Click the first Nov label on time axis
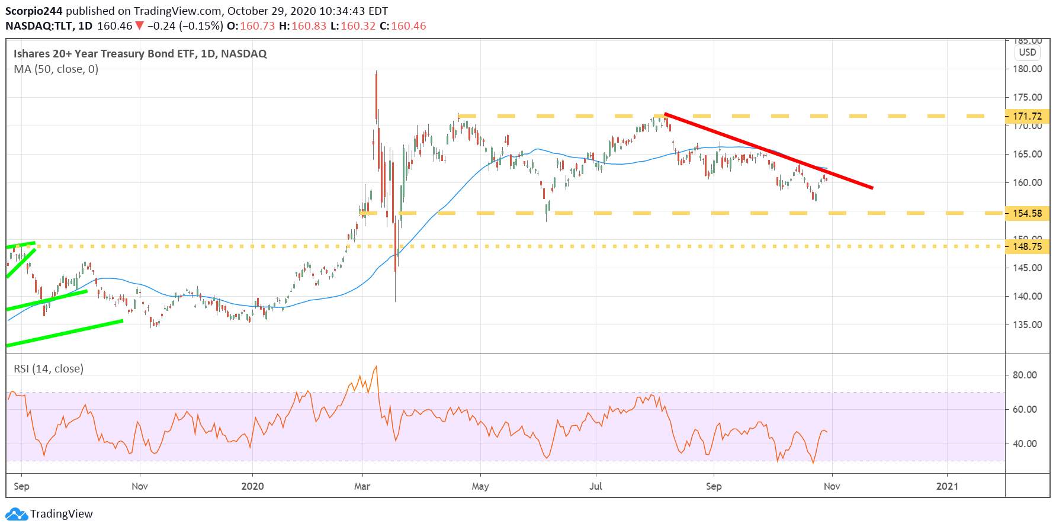The image size is (1056, 530). click(x=140, y=486)
